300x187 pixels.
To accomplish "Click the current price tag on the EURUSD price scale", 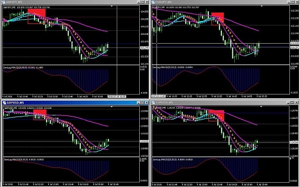I will coord(294,142).
